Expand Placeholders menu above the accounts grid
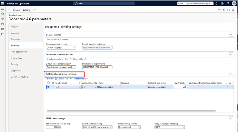This screenshot has height=132, width=238. pyautogui.click(x=81, y=79)
